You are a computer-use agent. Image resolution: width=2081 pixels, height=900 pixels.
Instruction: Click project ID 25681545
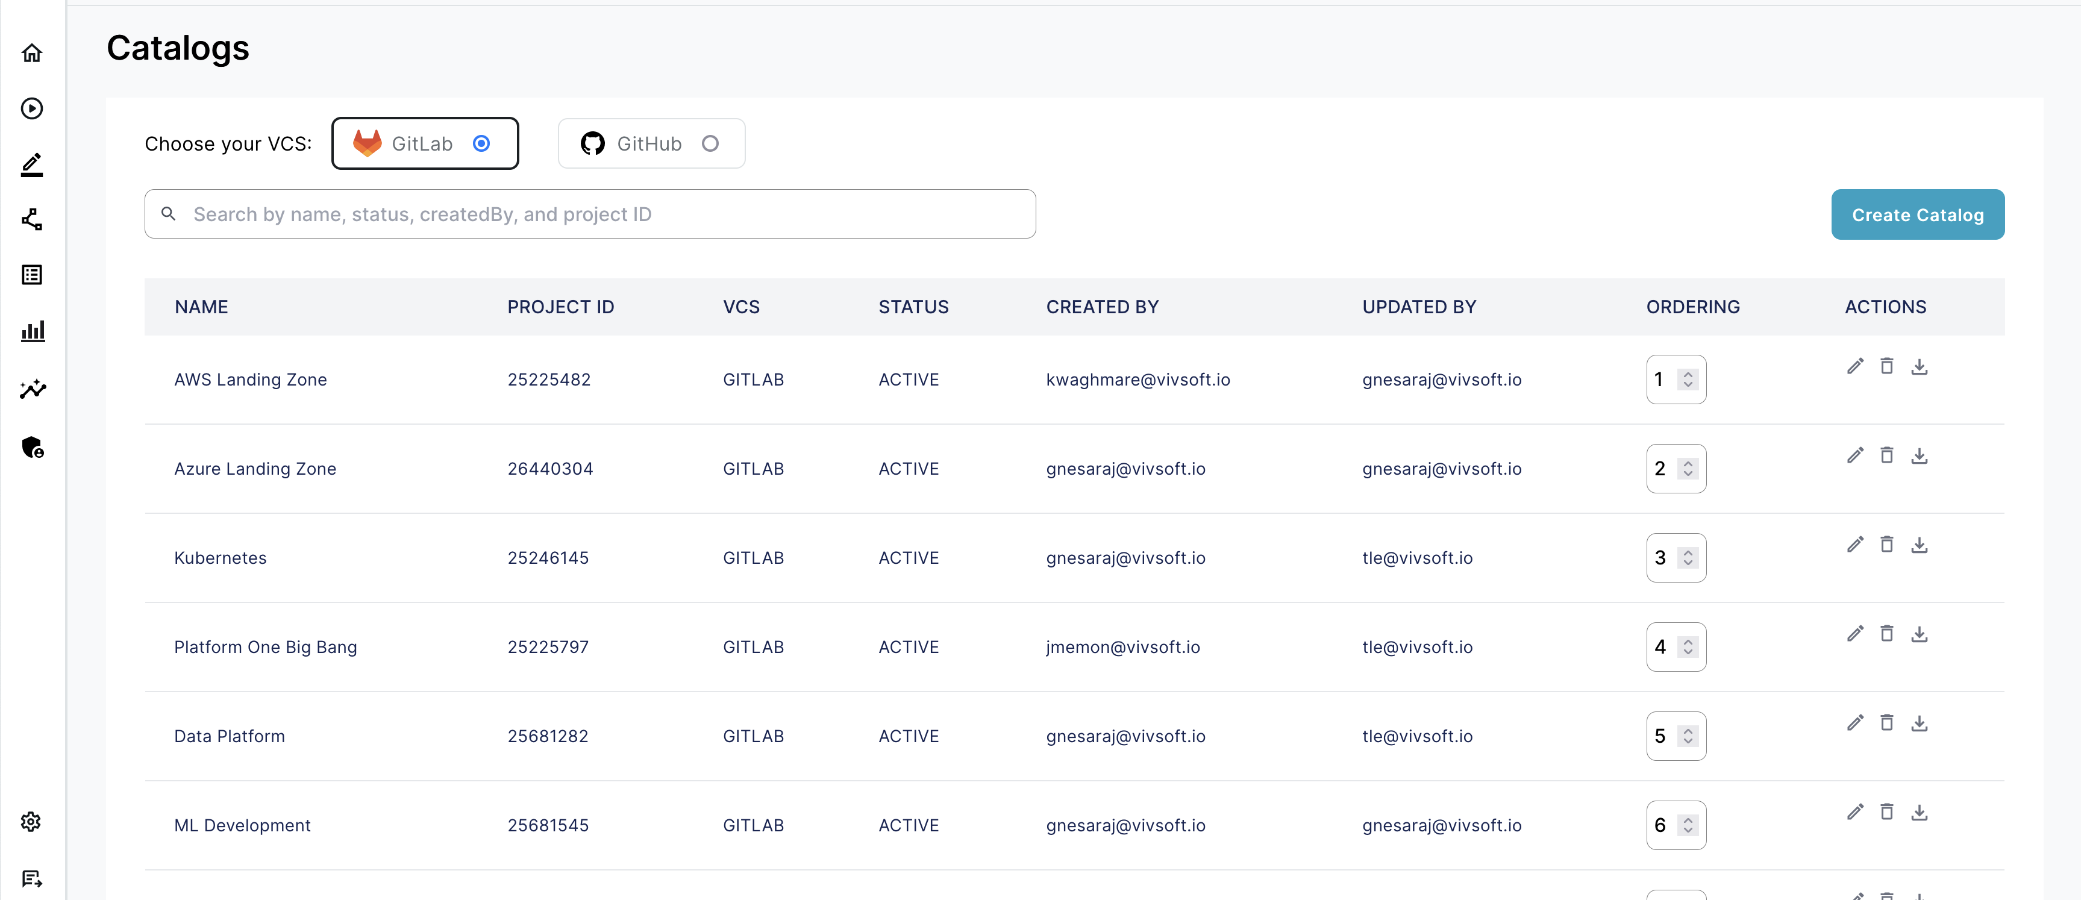pos(548,826)
